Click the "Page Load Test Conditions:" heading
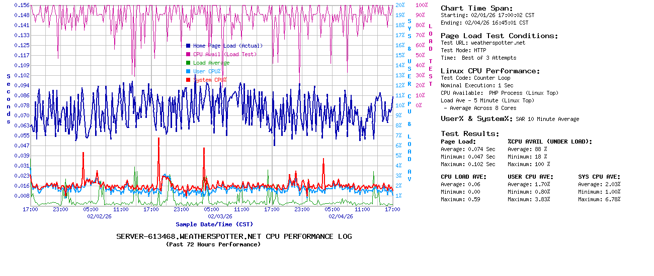The height and width of the screenshot is (276, 654). tap(499, 36)
